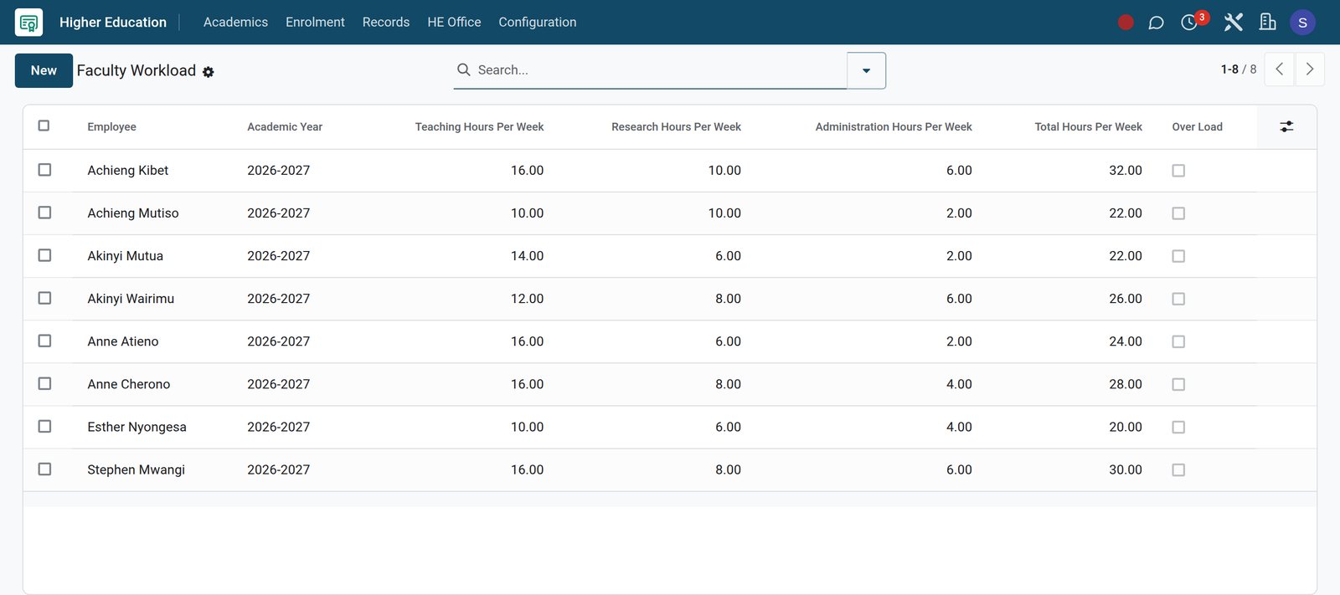This screenshot has width=1340, height=595.
Task: Toggle Over Load for Esther Nyongesa
Action: pyautogui.click(x=1178, y=428)
